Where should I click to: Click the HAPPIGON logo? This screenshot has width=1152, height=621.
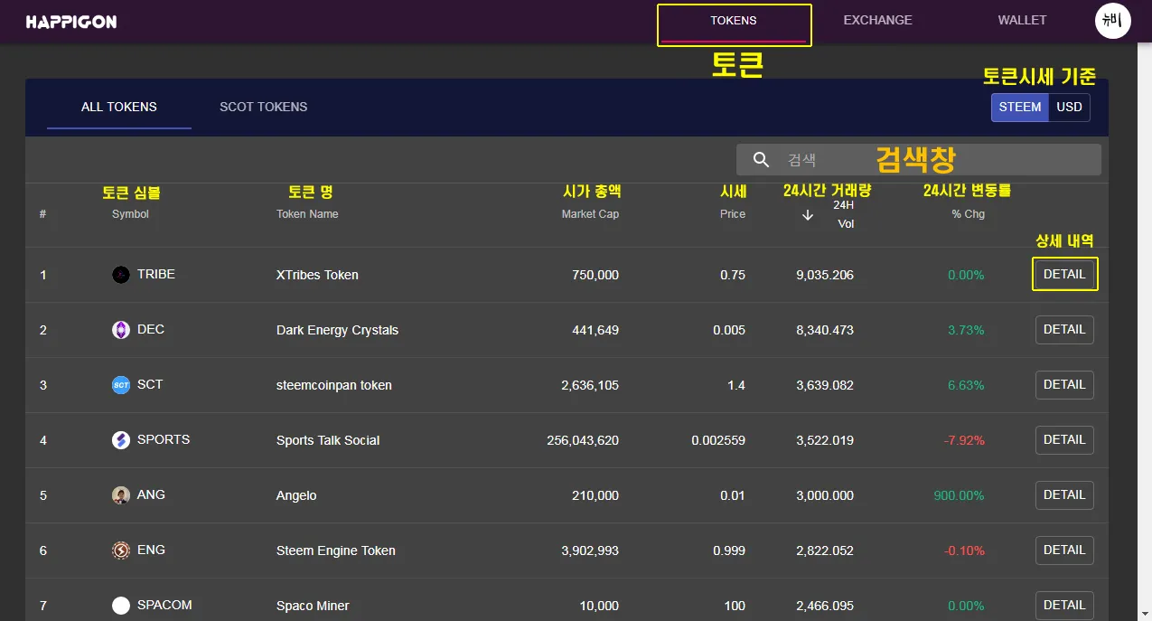coord(71,22)
